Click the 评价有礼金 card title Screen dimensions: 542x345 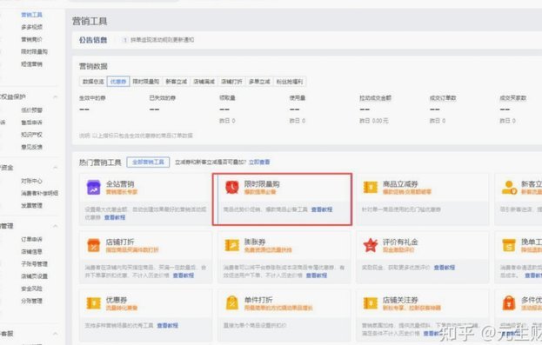[x=400, y=242]
